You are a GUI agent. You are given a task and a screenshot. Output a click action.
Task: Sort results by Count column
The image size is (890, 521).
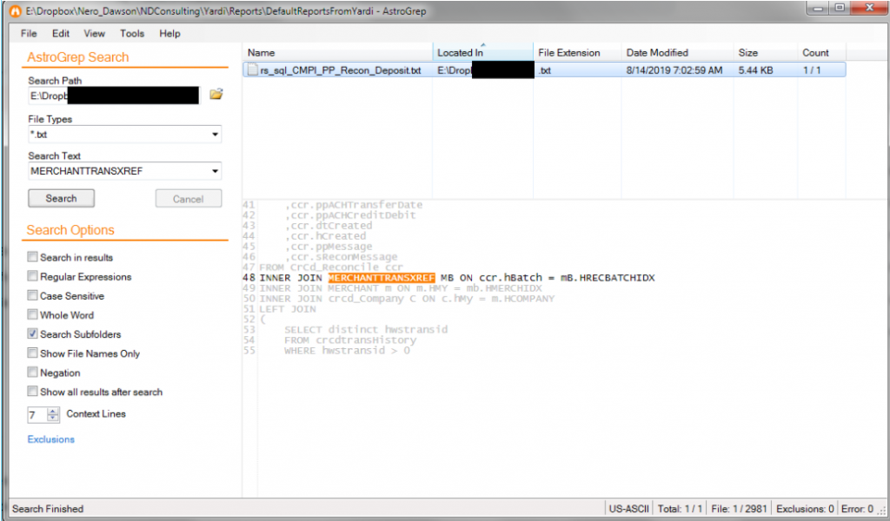822,53
